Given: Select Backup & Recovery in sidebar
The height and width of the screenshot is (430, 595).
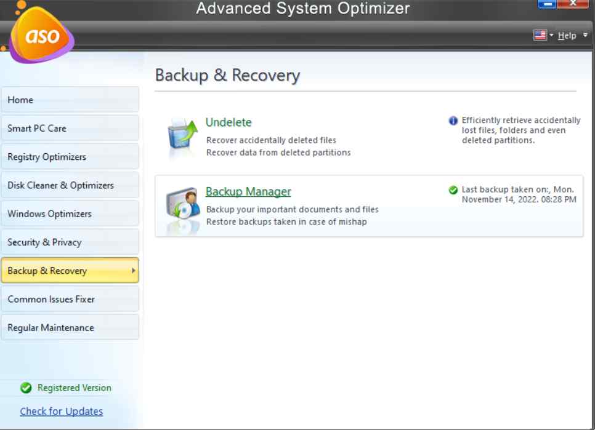Looking at the screenshot, I should pos(70,271).
